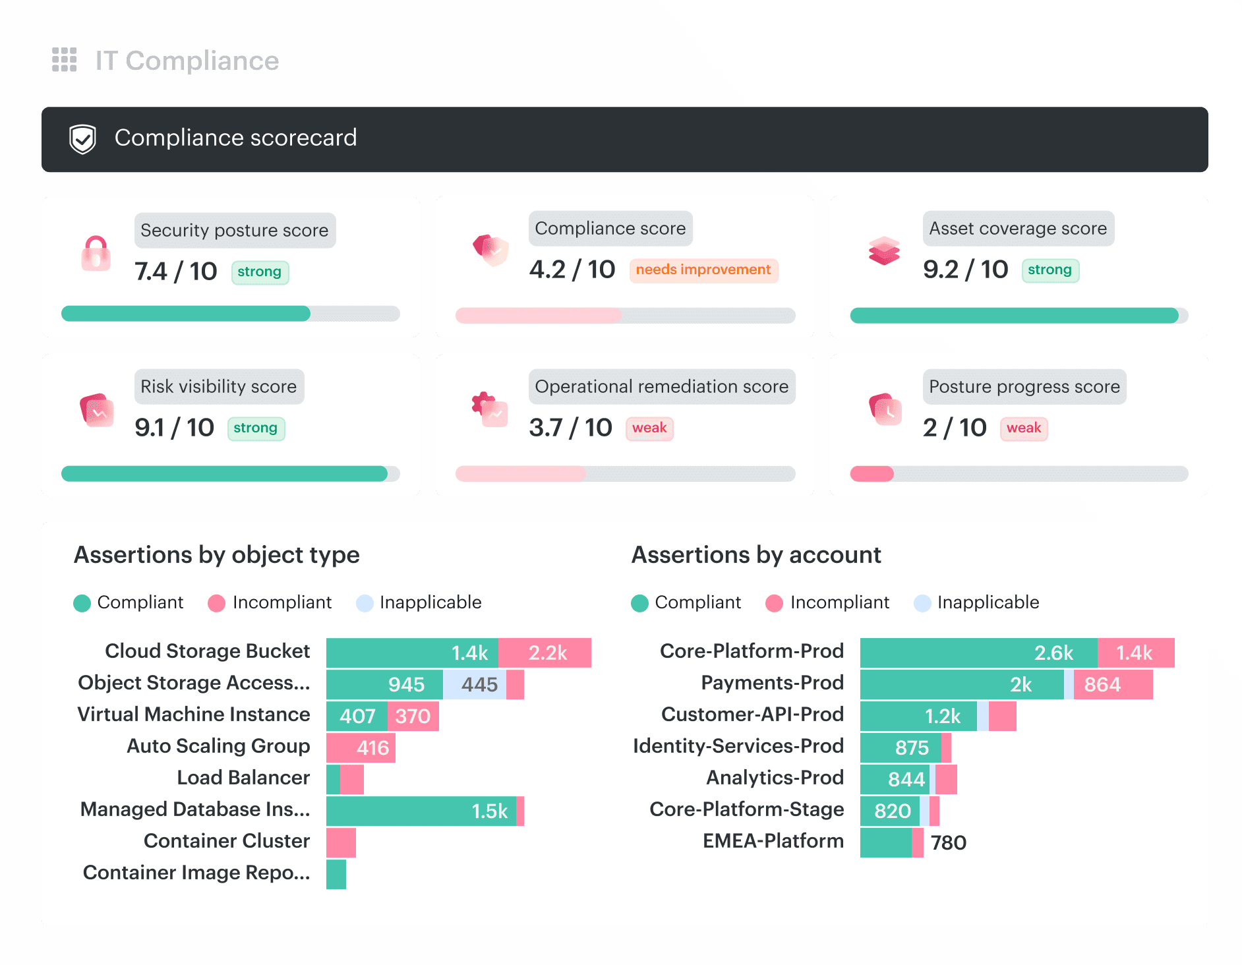Click the '780' value beside EMEA-Platform
Viewport: 1242px width, 965px height.
[949, 842]
